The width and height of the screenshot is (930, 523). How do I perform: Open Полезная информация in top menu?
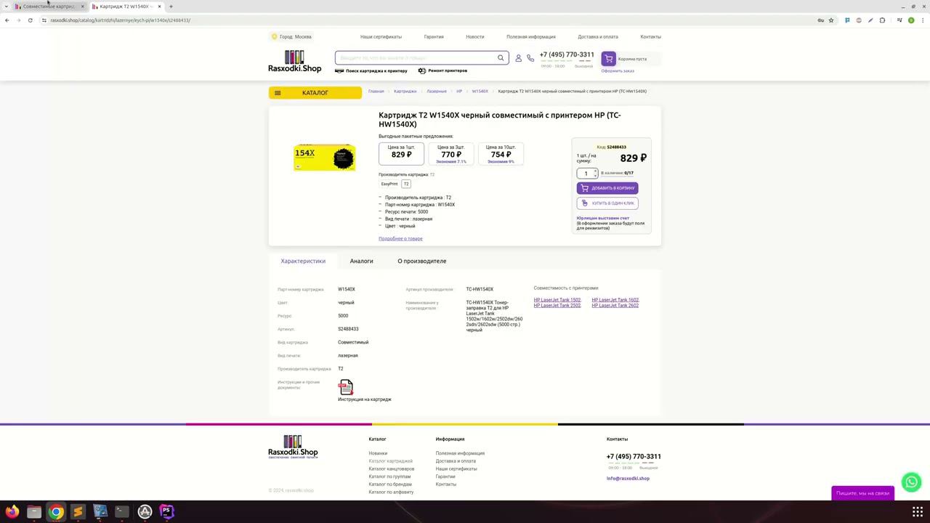pyautogui.click(x=531, y=36)
